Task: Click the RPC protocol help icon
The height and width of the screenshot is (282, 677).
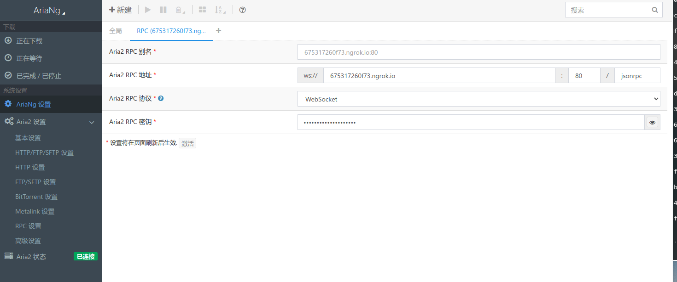Action: [x=161, y=98]
